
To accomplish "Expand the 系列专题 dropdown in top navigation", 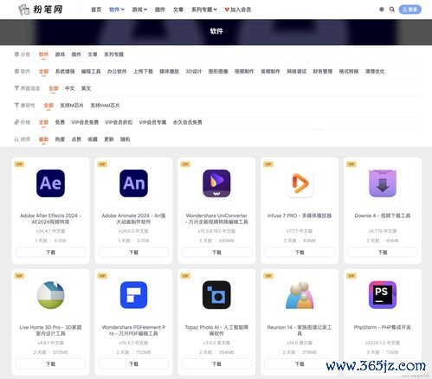I will [x=204, y=10].
